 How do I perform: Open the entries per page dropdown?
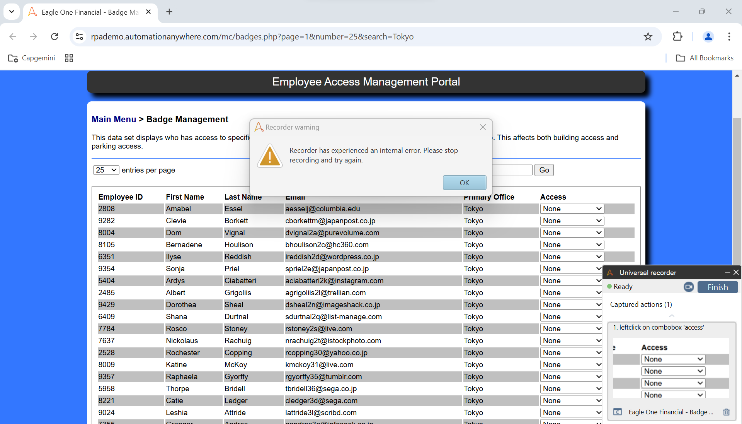[106, 170]
